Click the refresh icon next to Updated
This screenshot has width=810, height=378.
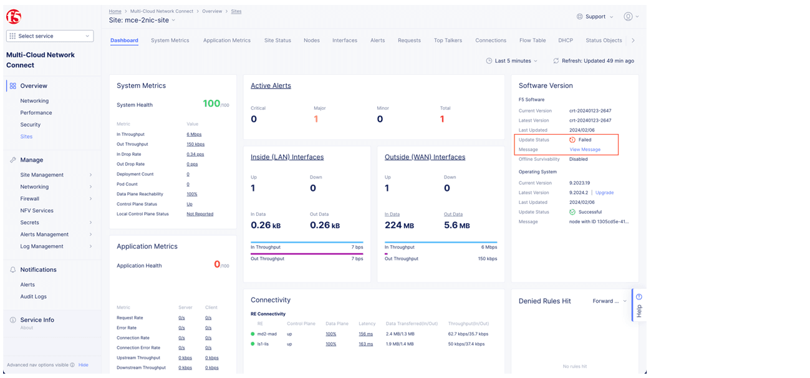[556, 61]
